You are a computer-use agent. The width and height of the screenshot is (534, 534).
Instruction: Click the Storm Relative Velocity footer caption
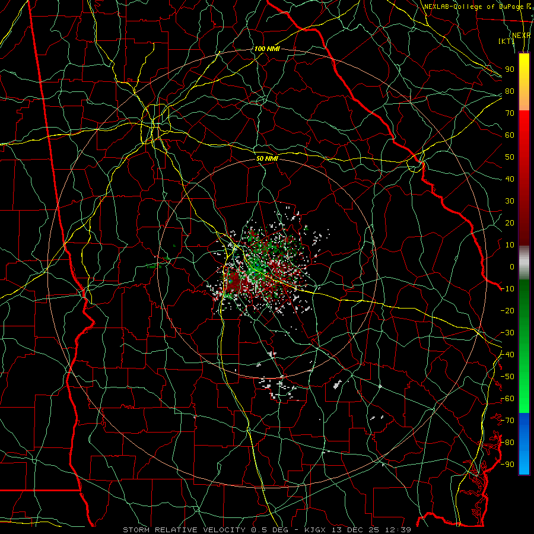pos(267,530)
